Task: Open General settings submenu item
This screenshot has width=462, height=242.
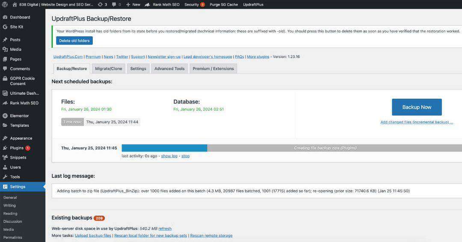Action: point(10,198)
